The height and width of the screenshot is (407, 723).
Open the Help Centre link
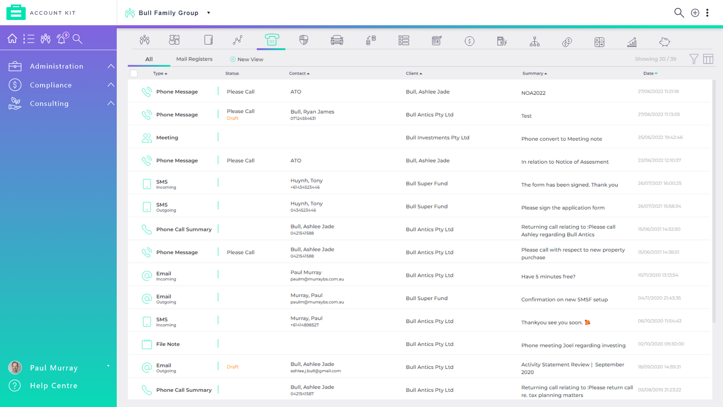click(53, 386)
